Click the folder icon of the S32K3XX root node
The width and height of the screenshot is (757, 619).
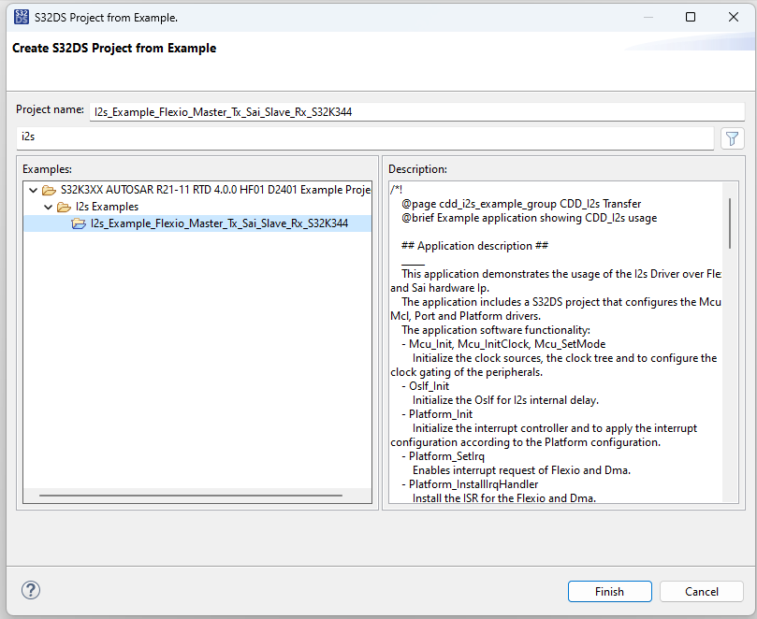pos(50,189)
